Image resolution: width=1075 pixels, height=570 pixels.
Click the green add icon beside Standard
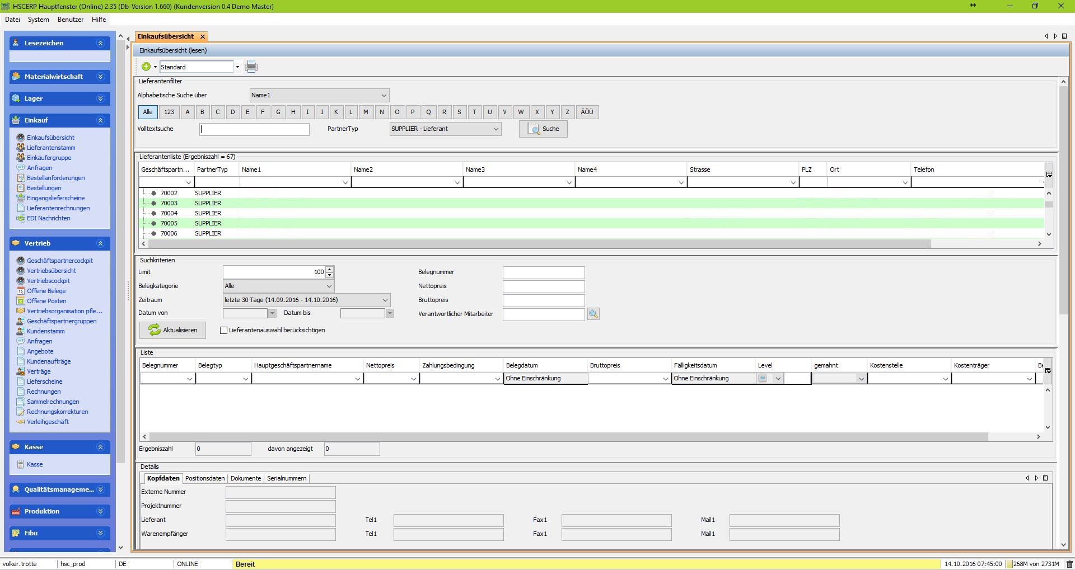[x=146, y=67]
